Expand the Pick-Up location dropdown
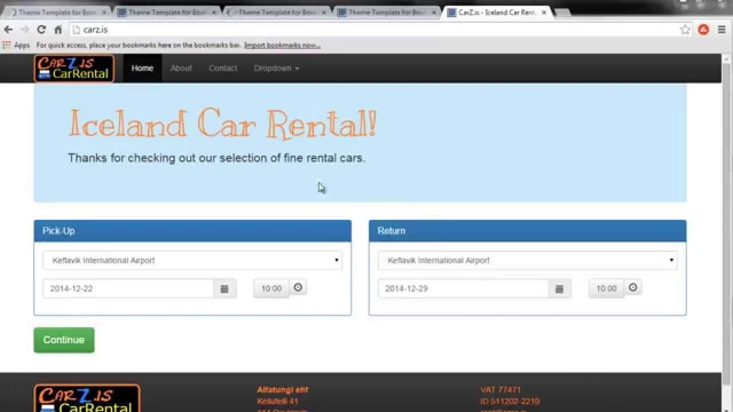Screen dimensions: 733x412 (192, 260)
